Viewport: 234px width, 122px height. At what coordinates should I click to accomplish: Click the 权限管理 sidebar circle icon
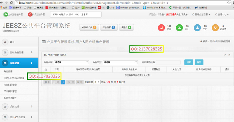pyautogui.click(x=5, y=63)
